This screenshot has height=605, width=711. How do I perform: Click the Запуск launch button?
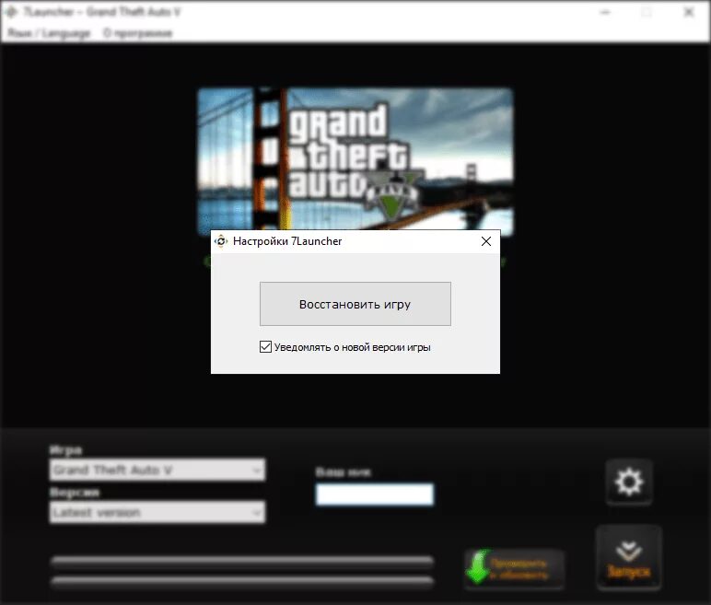point(629,558)
